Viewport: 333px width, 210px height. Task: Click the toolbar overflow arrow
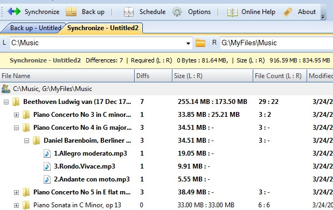[323, 17]
